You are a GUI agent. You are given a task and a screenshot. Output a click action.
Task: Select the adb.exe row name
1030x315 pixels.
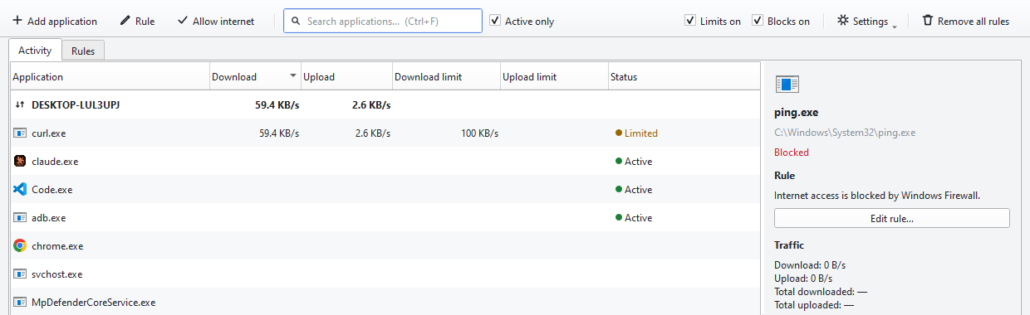tap(48, 218)
